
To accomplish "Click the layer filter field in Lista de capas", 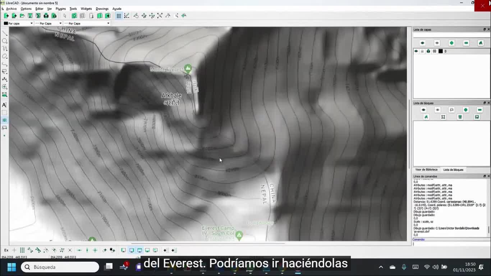I will point(451,35).
